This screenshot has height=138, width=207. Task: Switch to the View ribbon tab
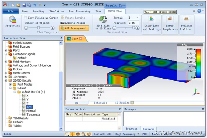click(x=98, y=11)
